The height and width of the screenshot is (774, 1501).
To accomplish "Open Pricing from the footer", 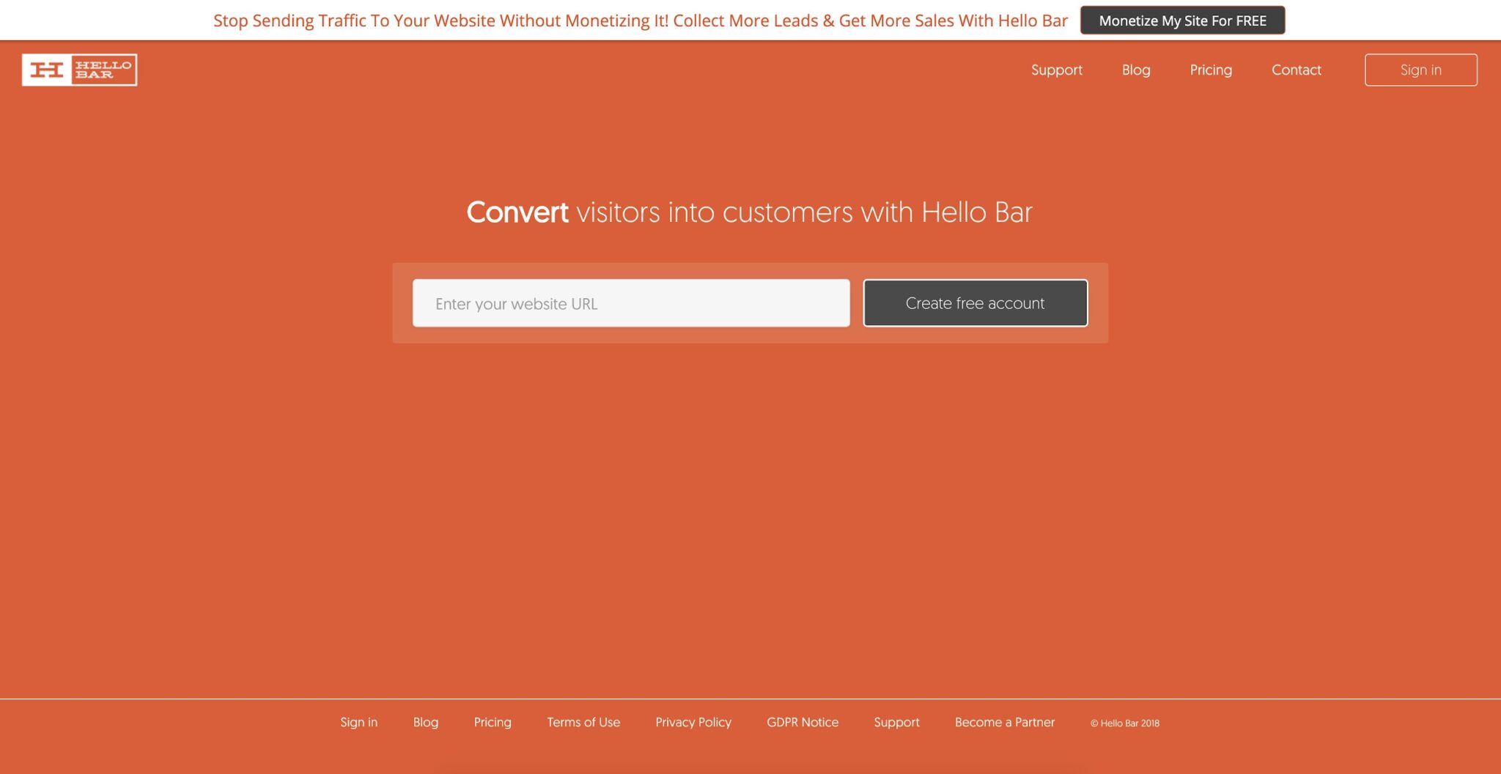I will 493,722.
